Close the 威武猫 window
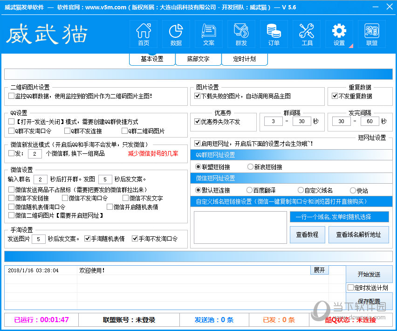 [x=390, y=7]
